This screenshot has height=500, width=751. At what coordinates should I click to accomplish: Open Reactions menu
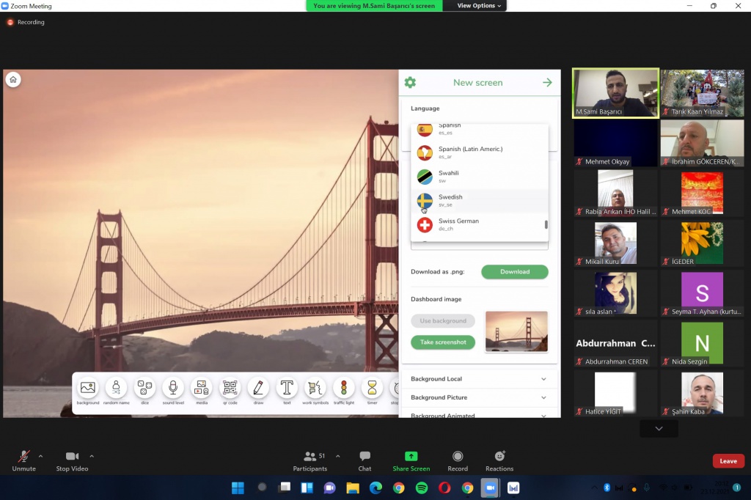499,460
